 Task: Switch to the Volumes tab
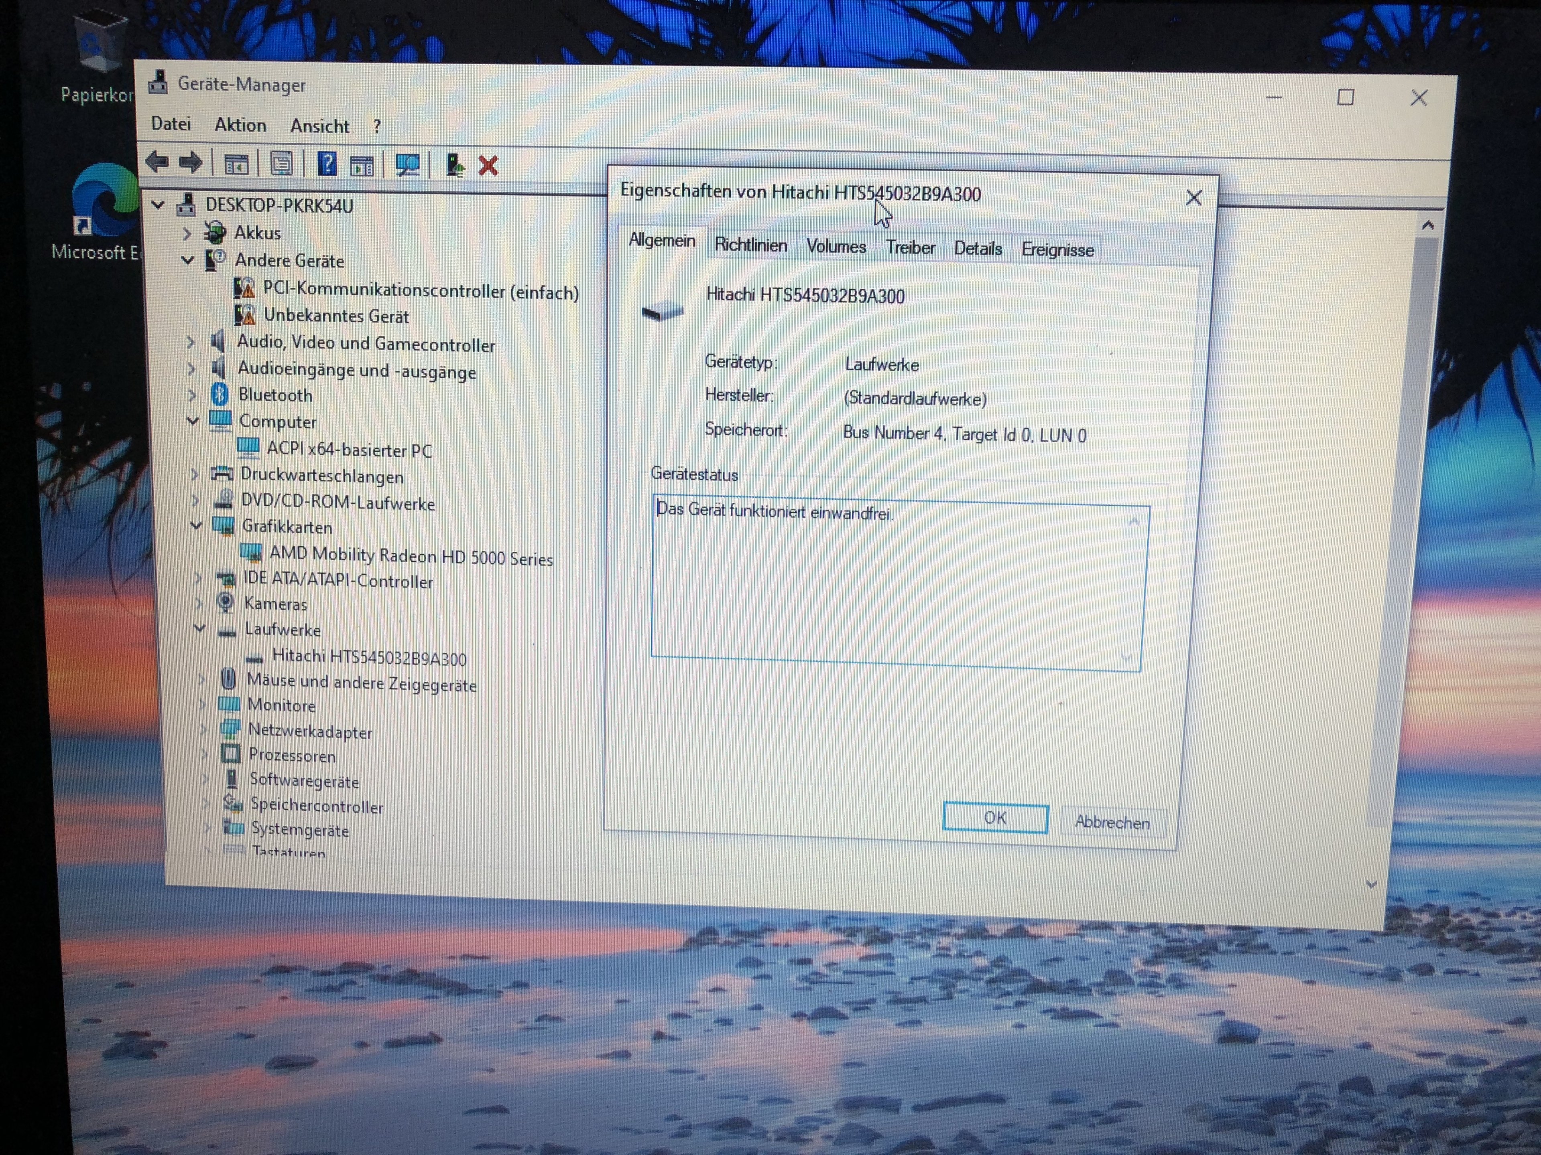pyautogui.click(x=835, y=247)
